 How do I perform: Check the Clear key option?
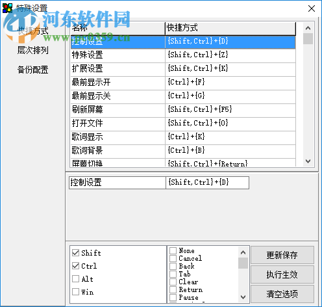173,282
